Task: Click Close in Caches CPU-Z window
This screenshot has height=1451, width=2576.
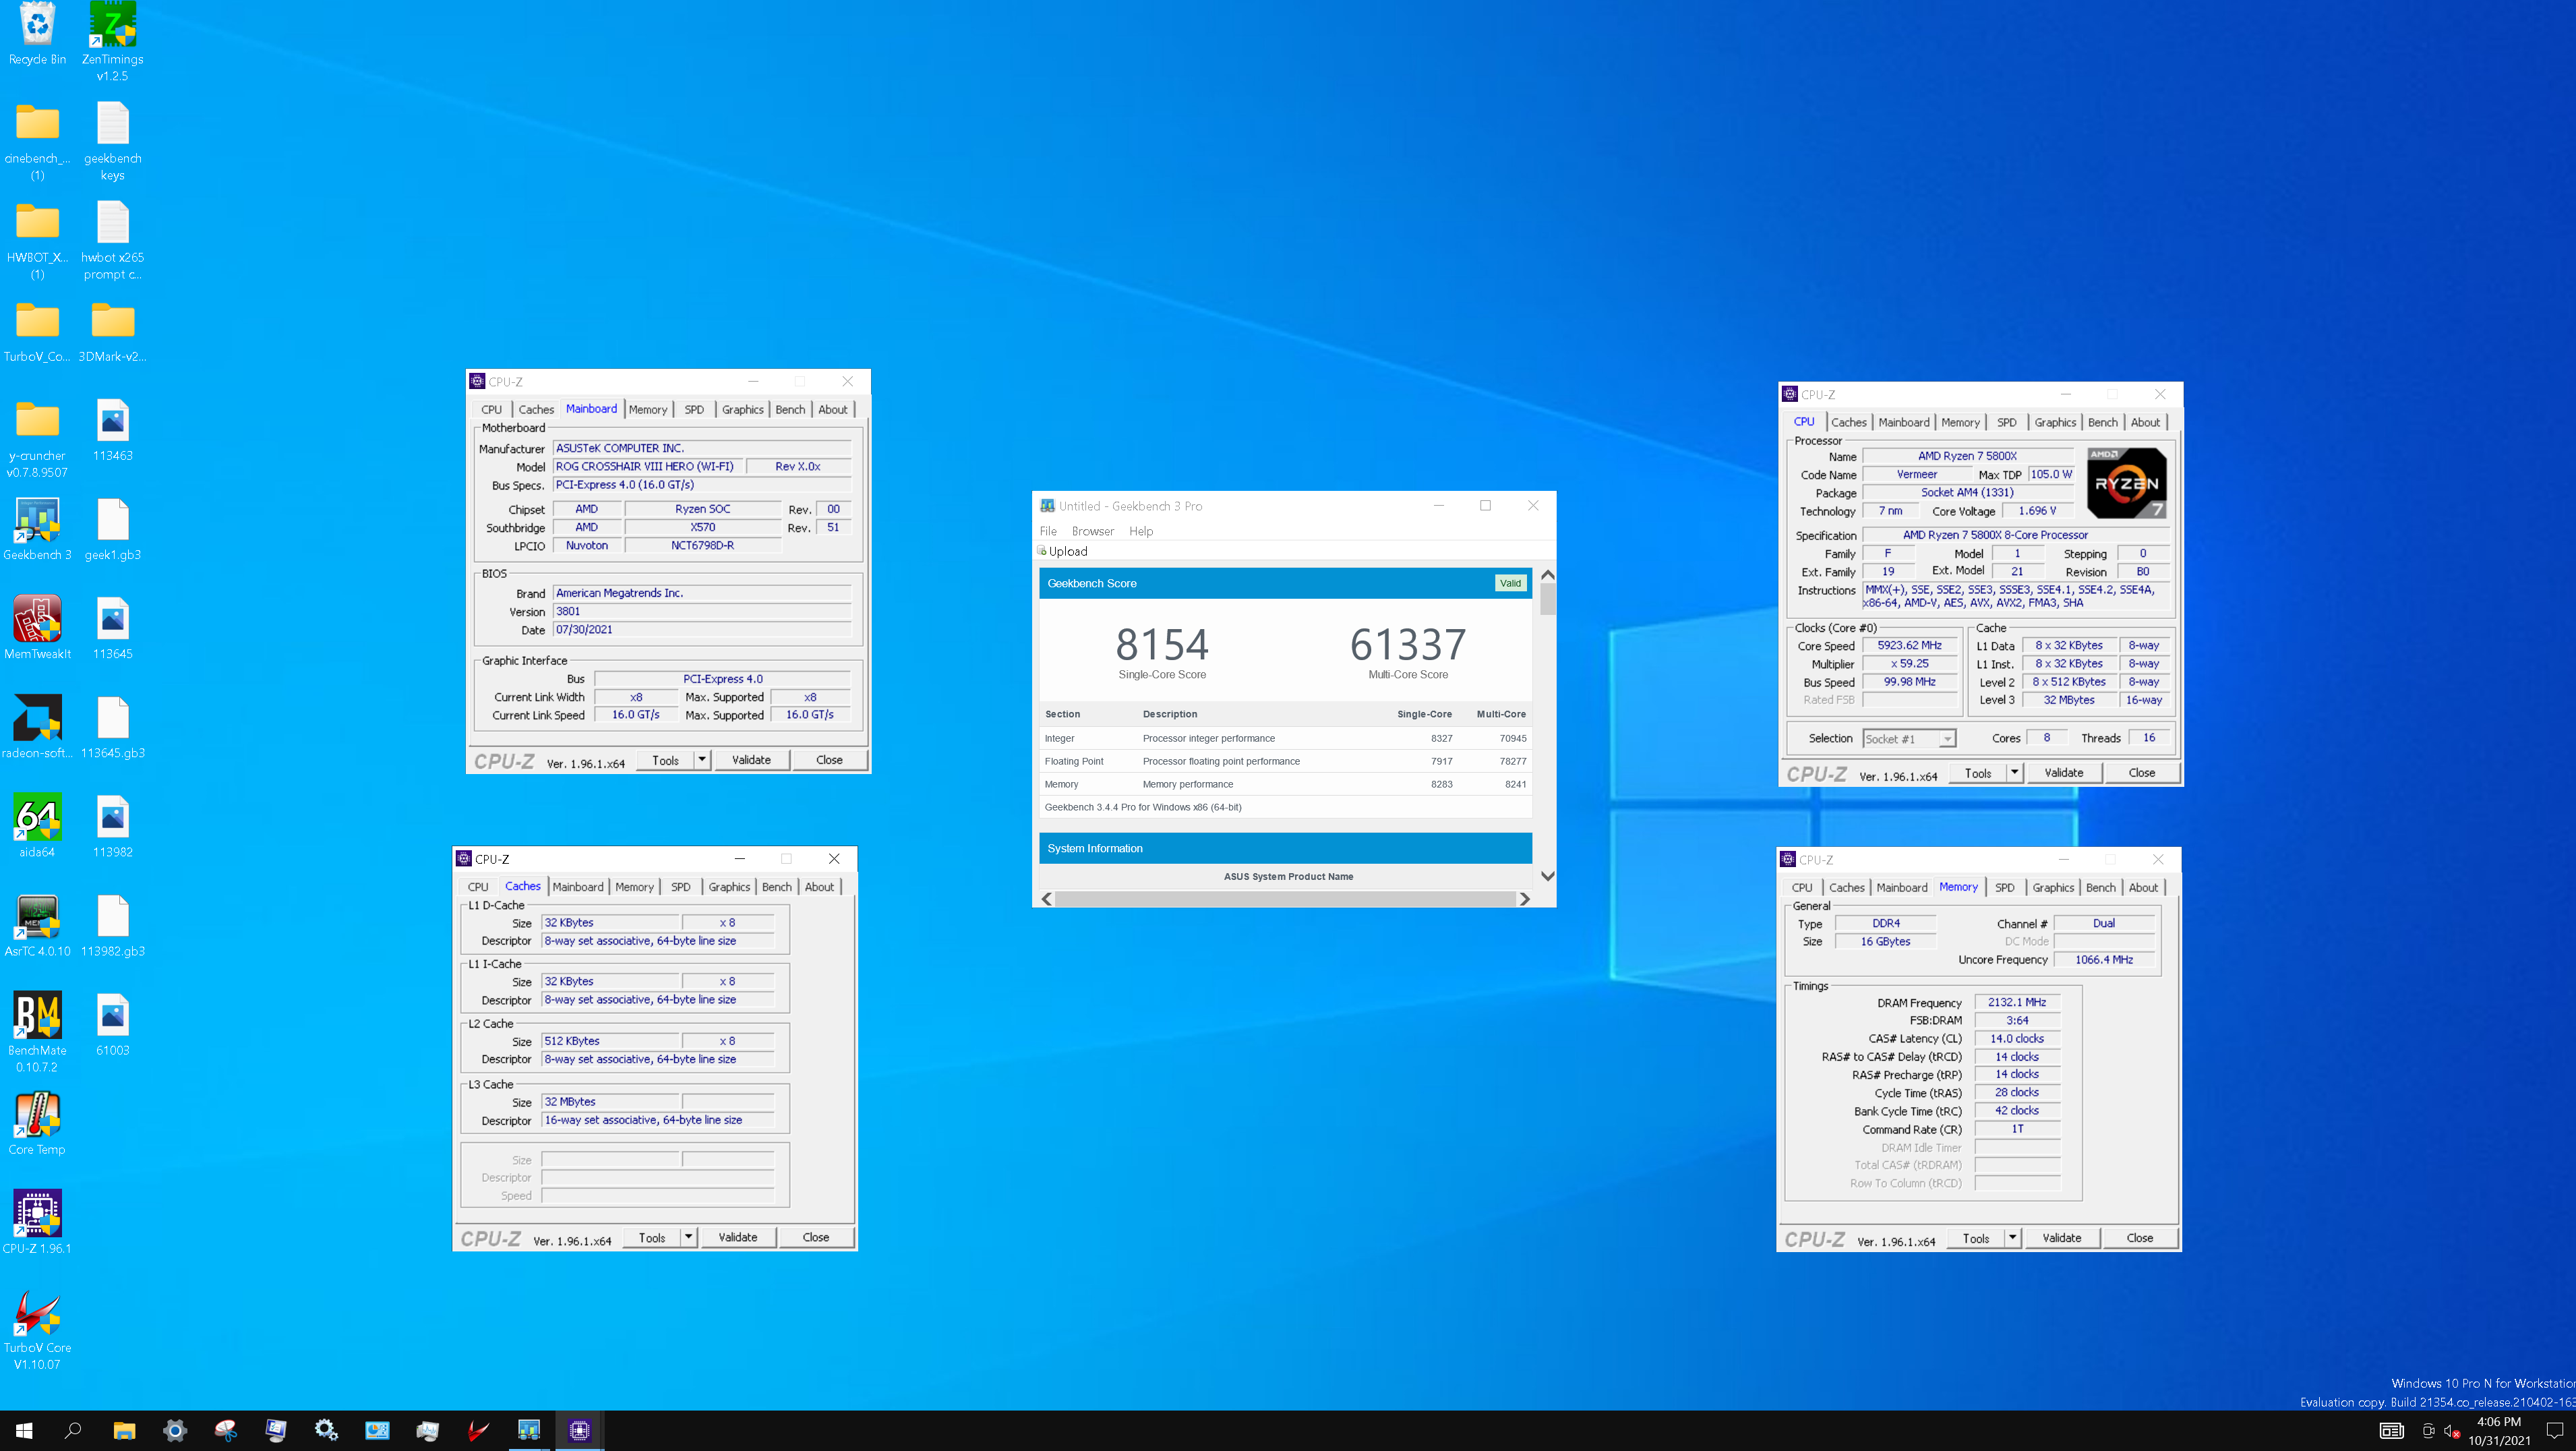Action: (816, 1237)
